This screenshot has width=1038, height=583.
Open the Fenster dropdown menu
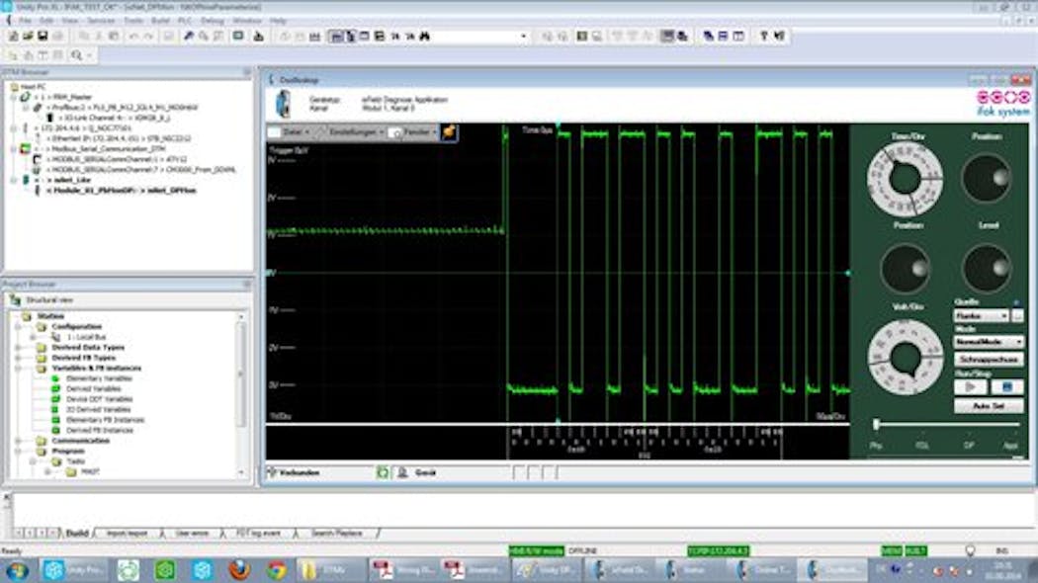[x=413, y=132]
